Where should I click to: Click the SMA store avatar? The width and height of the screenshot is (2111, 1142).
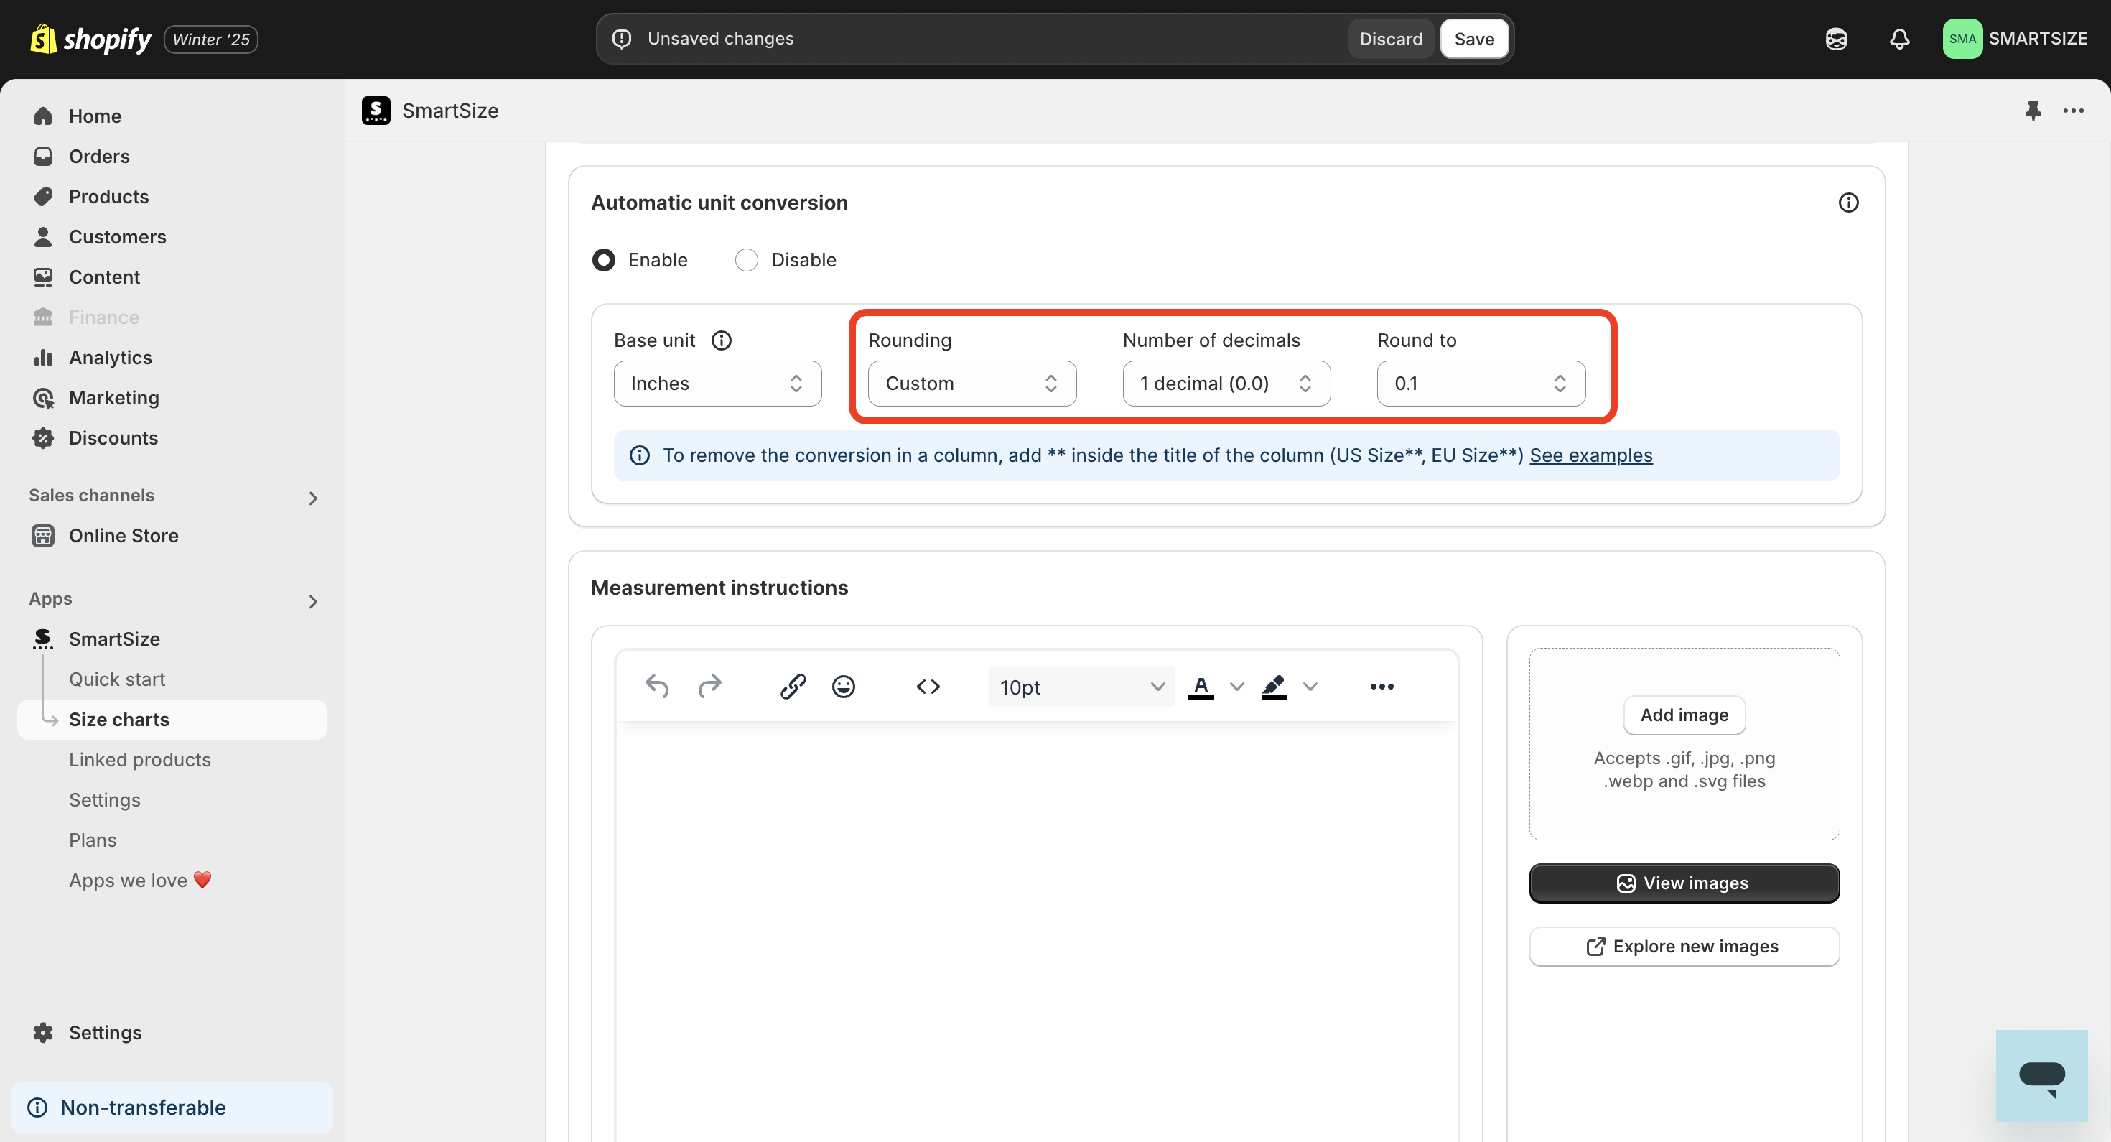tap(1962, 39)
